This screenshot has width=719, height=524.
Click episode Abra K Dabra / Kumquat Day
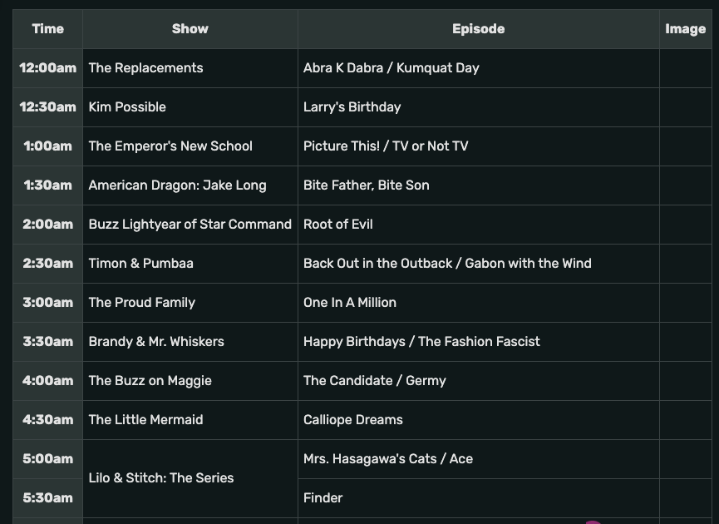tap(392, 68)
